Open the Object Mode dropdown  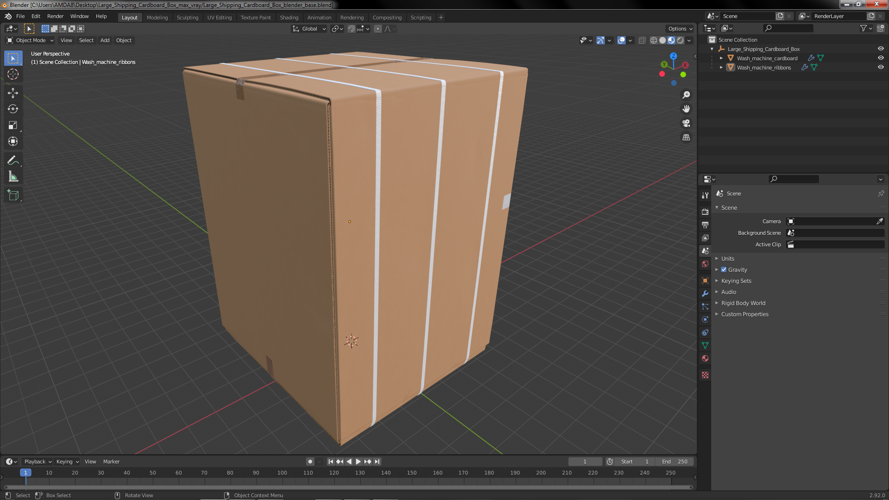30,40
